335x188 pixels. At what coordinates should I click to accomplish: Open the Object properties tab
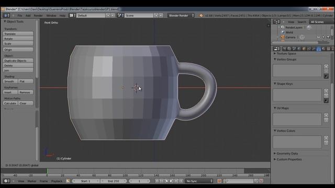point(304,49)
